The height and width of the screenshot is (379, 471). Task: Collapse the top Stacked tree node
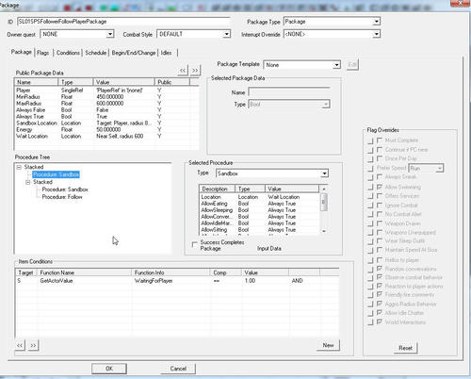[19, 167]
